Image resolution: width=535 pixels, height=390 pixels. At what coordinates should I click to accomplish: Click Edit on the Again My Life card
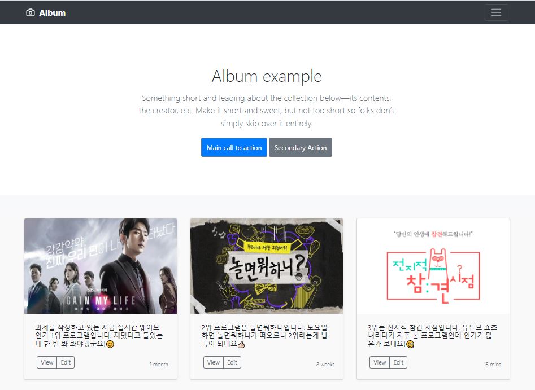click(66, 362)
